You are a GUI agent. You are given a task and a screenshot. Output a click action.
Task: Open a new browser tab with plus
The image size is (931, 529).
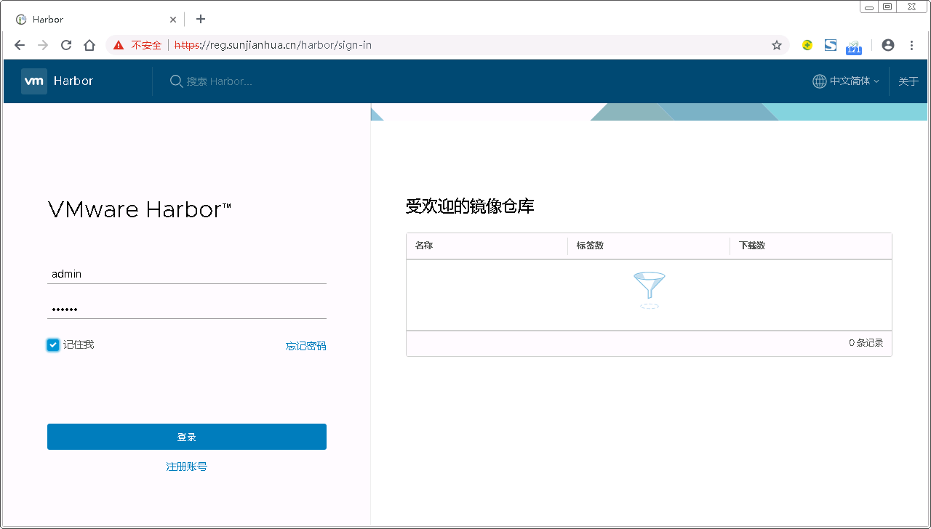point(201,19)
